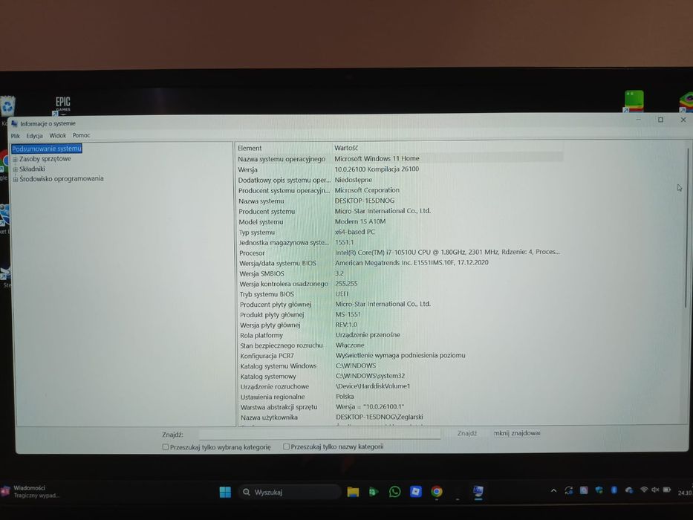Open the green app icon next to File Explorer
This screenshot has height=520, width=693.
pos(374,492)
